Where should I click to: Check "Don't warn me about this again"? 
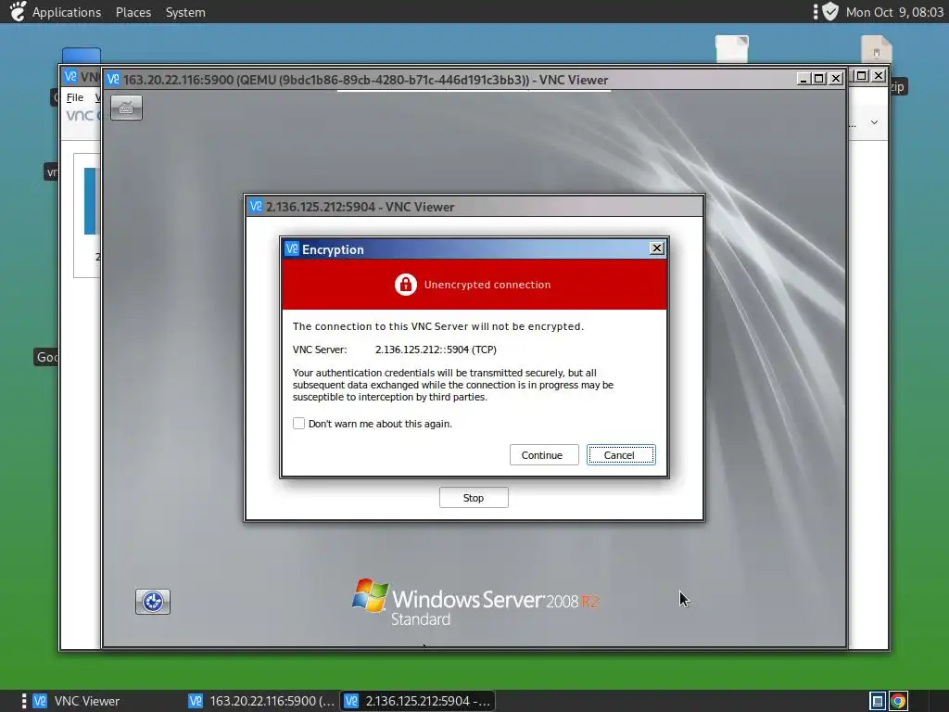coord(298,423)
